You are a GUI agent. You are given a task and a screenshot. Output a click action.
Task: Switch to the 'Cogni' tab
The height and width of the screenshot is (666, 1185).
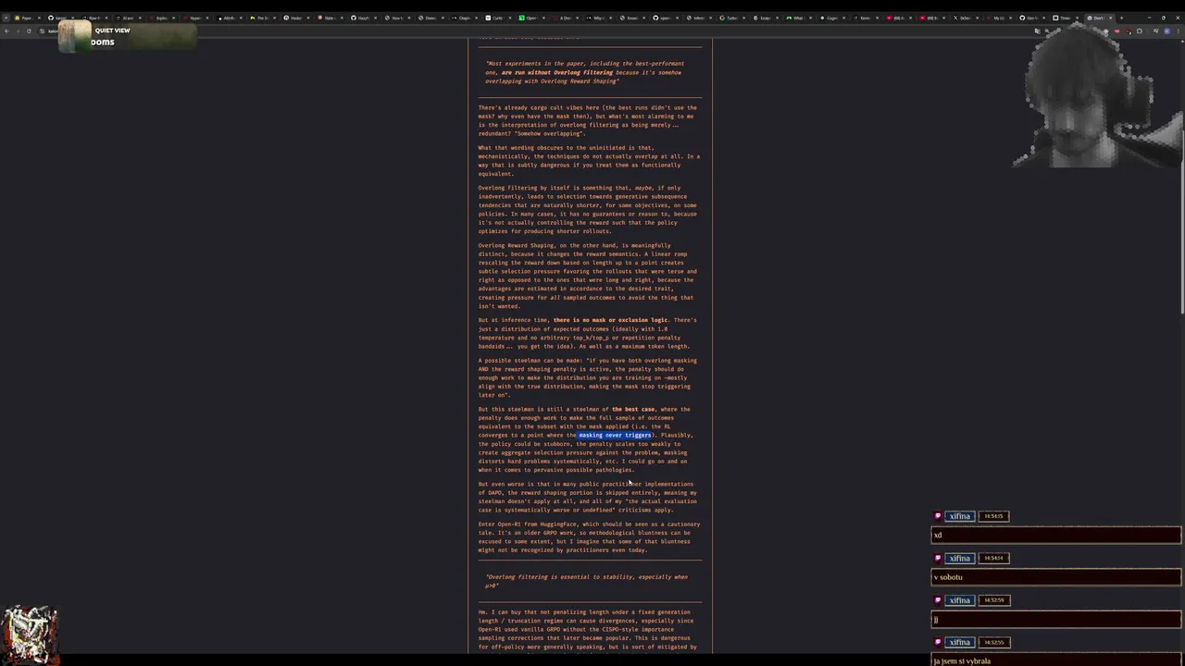pyautogui.click(x=832, y=18)
